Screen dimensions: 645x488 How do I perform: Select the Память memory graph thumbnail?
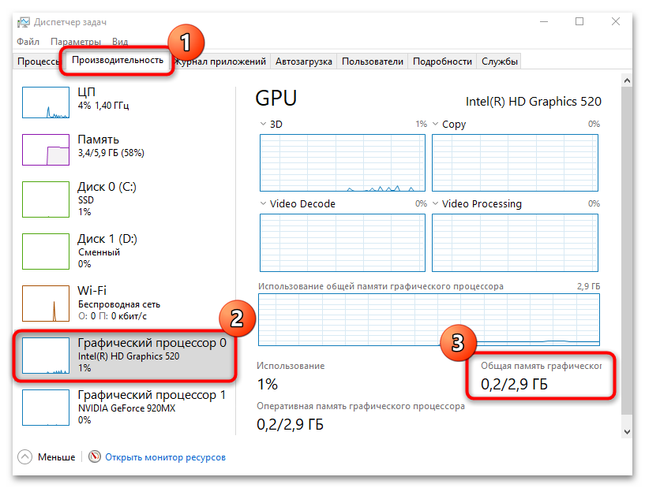coord(46,150)
